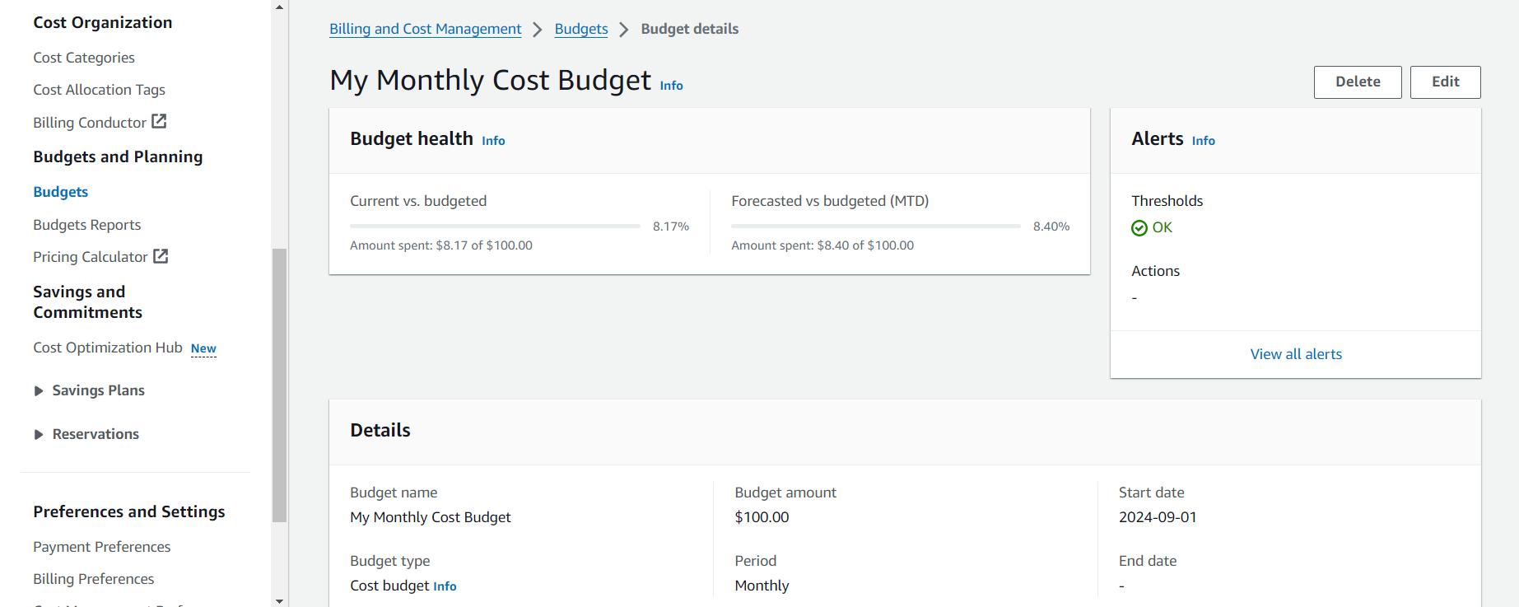Viewport: 1519px width, 607px height.
Task: Open Info link beside budget title
Action: coord(671,86)
